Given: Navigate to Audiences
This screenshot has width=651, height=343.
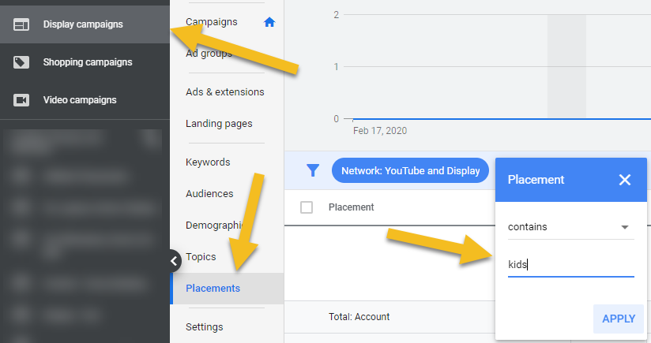Looking at the screenshot, I should pos(209,194).
